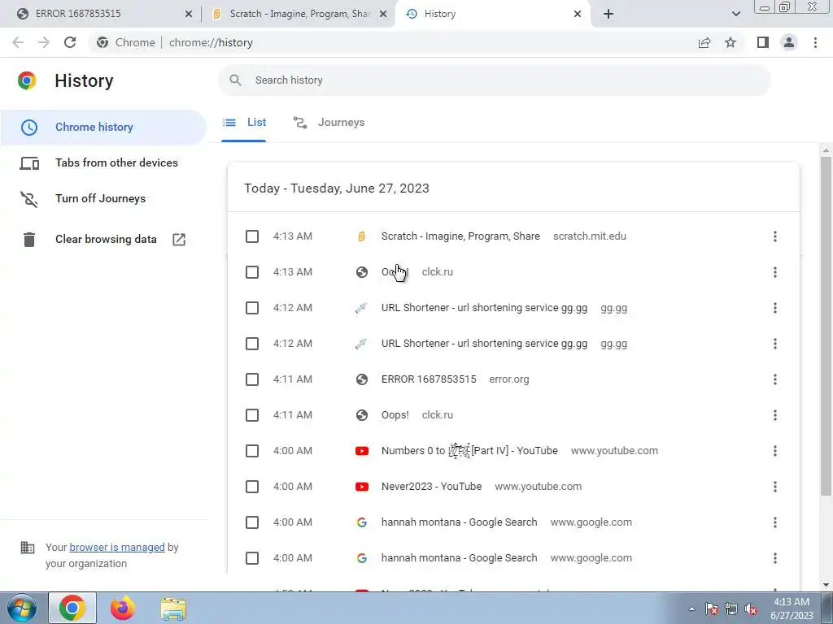Click the share page icon

[704, 42]
